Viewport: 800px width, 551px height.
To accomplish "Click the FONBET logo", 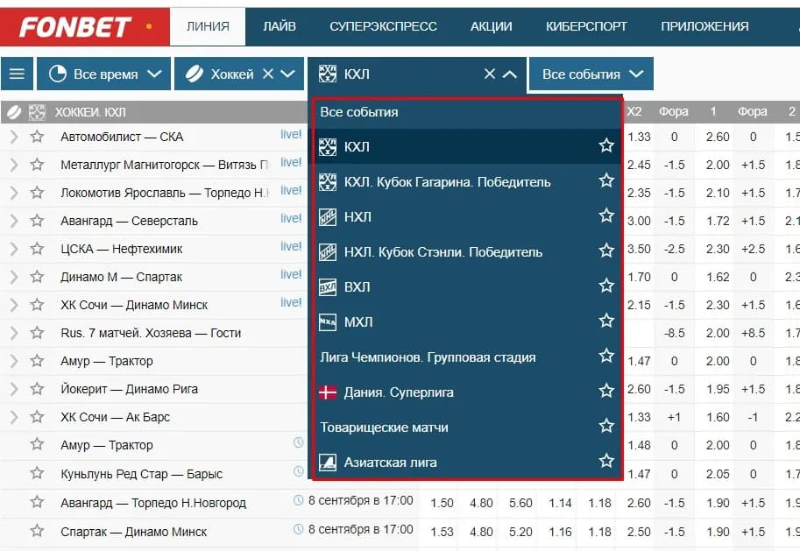I will click(x=75, y=27).
